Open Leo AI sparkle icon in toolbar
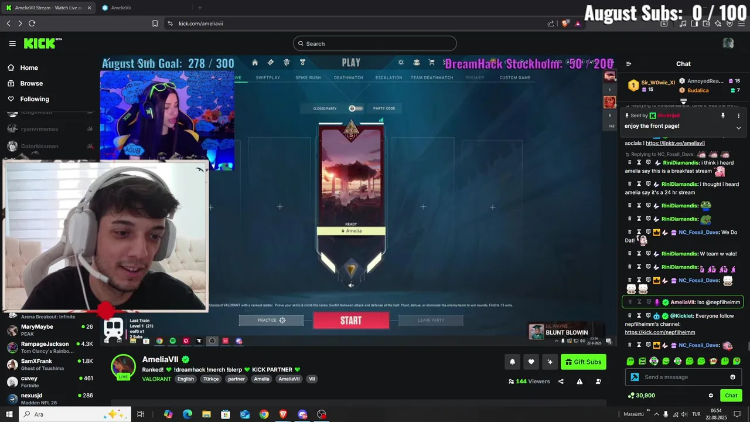The height and width of the screenshot is (422, 750). 718,23
